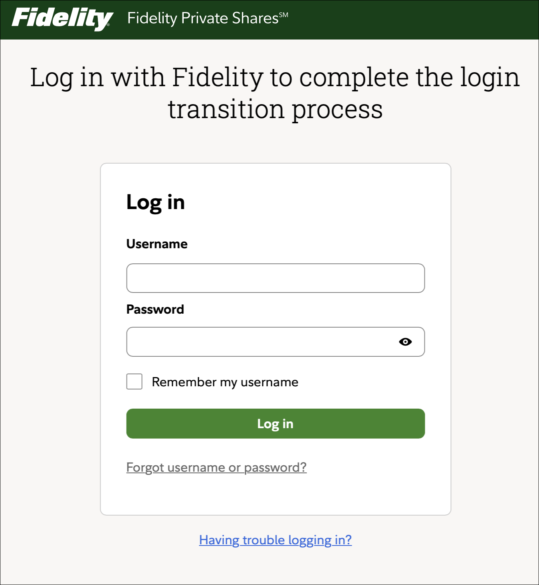This screenshot has height=585, width=539.
Task: Click the bold Password field label
Action: tap(155, 309)
